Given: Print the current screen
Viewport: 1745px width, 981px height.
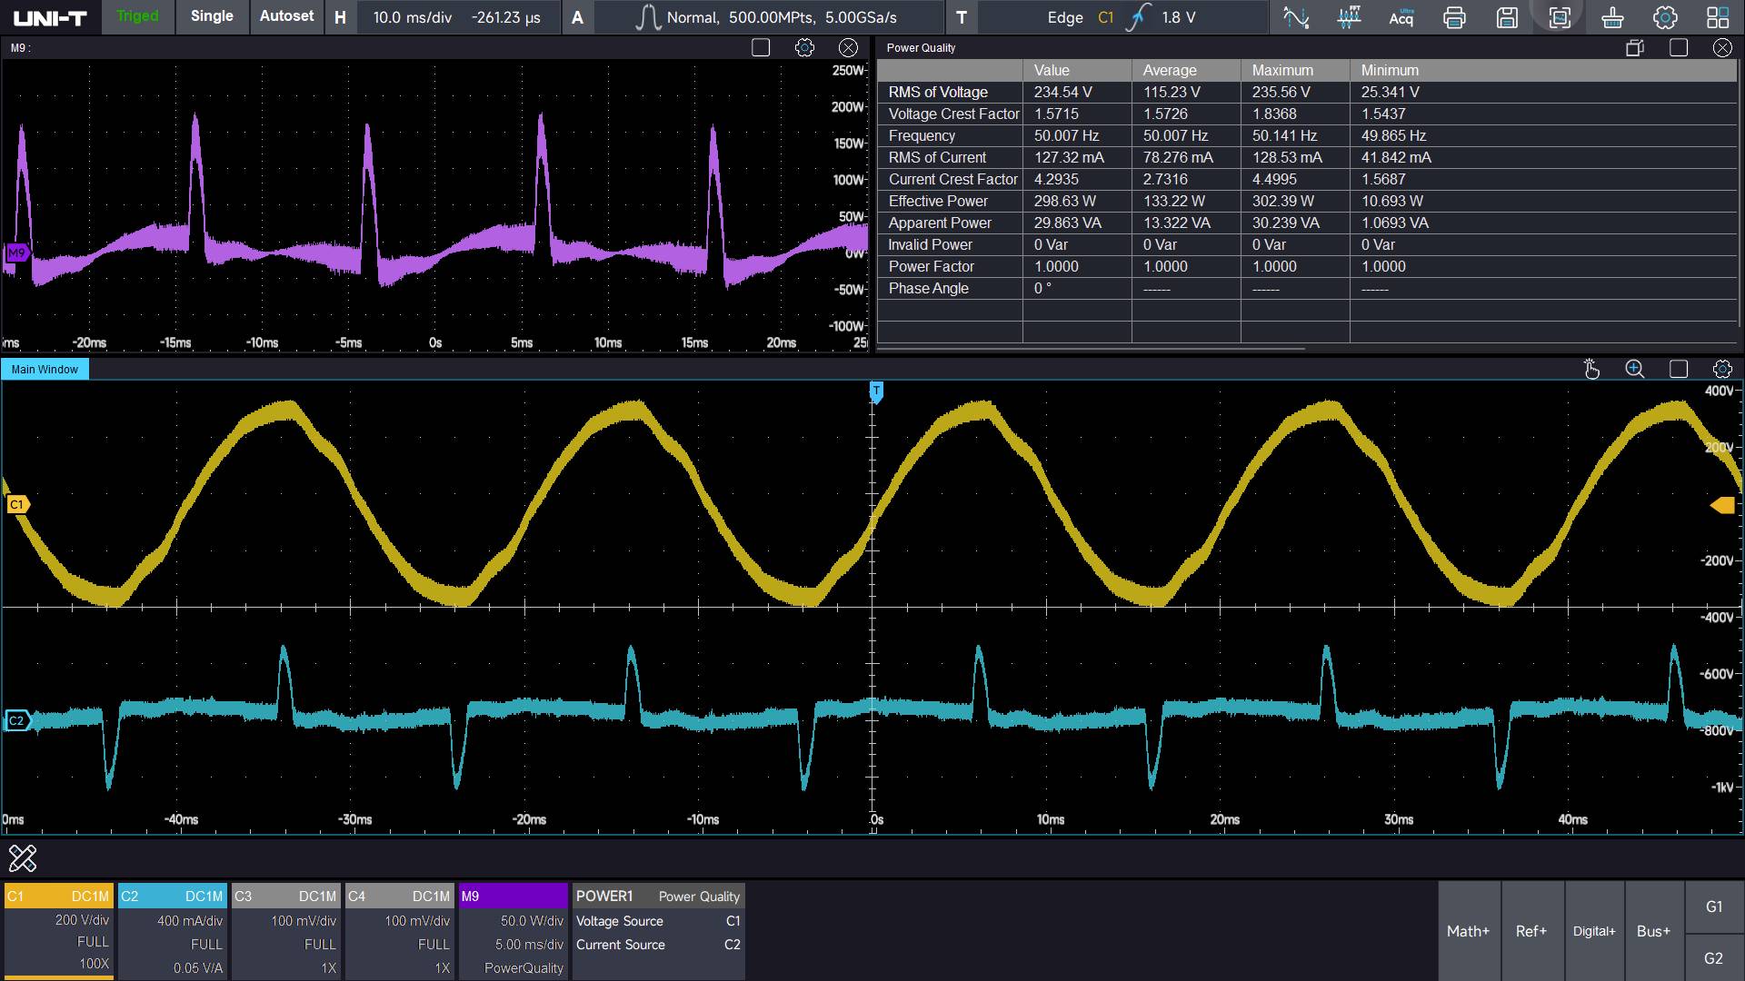Looking at the screenshot, I should coord(1454,16).
